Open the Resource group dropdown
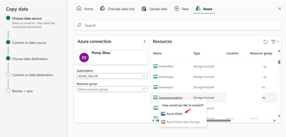The height and width of the screenshot is (137, 286). 112,89
